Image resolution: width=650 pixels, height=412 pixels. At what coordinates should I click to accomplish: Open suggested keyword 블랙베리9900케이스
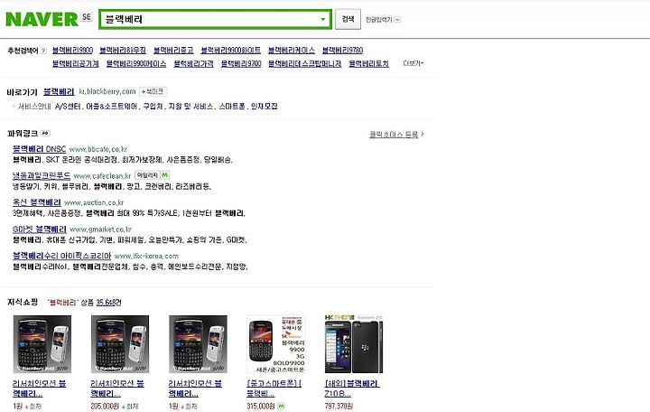136,63
